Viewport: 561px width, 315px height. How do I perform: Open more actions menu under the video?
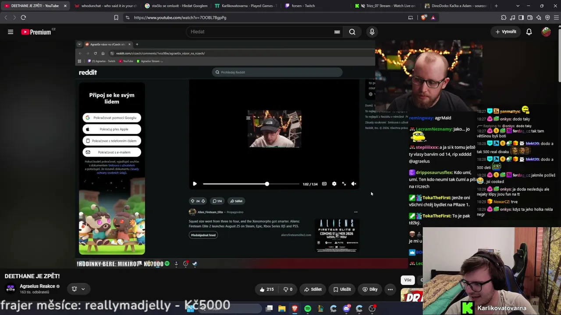click(390, 289)
